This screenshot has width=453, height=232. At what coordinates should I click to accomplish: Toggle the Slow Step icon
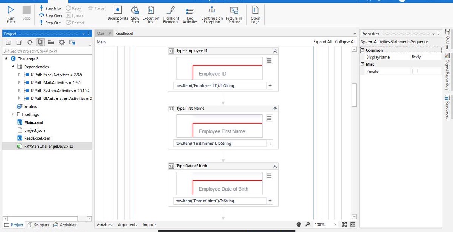[135, 10]
